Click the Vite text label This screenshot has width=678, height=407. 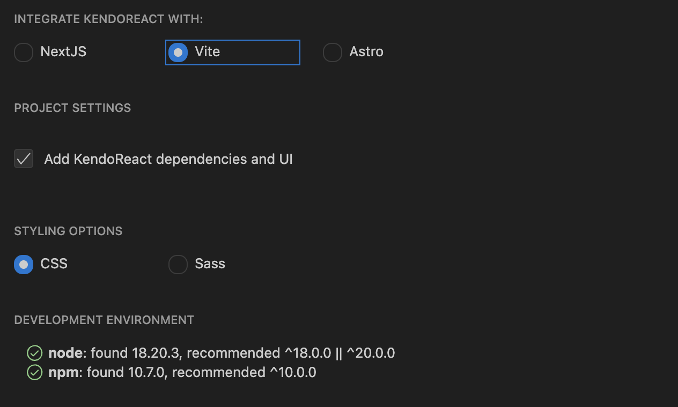208,52
